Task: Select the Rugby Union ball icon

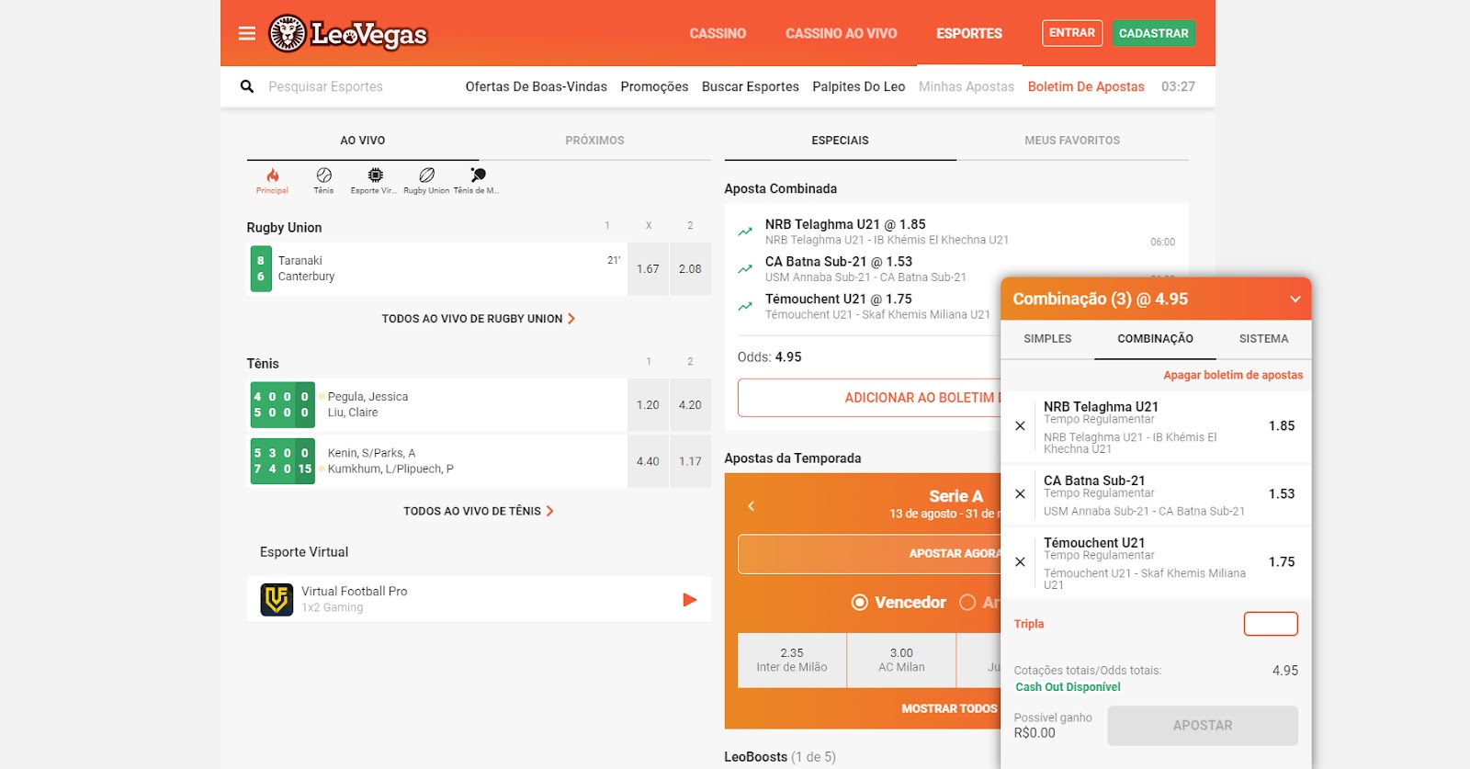Action: [426, 180]
